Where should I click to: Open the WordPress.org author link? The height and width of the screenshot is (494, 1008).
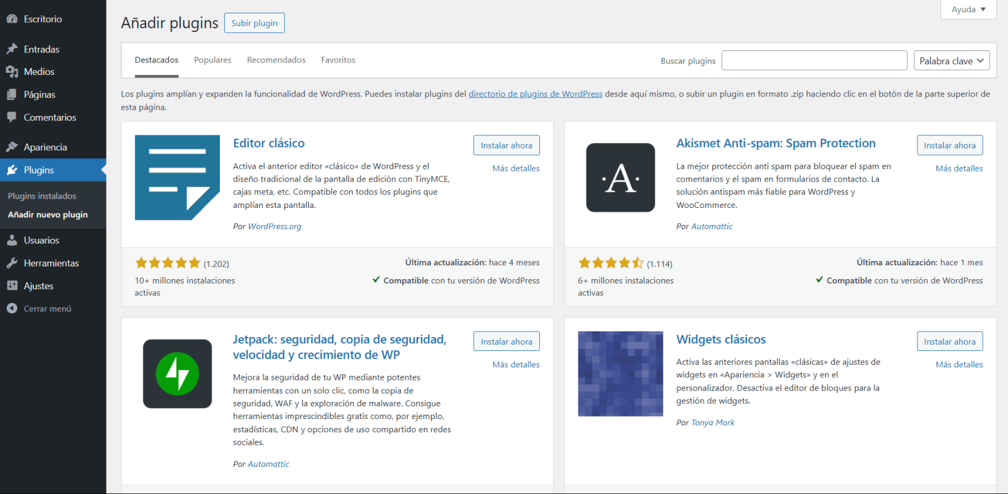click(275, 226)
